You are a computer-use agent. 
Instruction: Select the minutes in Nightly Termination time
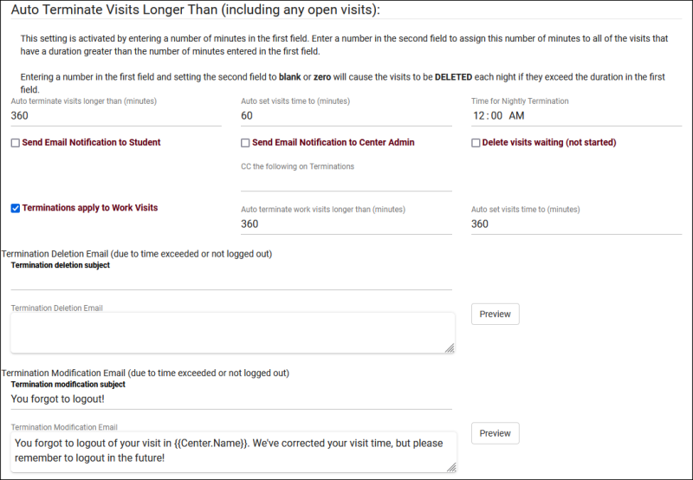pyautogui.click(x=495, y=116)
